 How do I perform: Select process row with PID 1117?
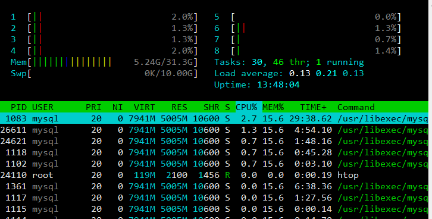pyautogui.click(x=214, y=198)
